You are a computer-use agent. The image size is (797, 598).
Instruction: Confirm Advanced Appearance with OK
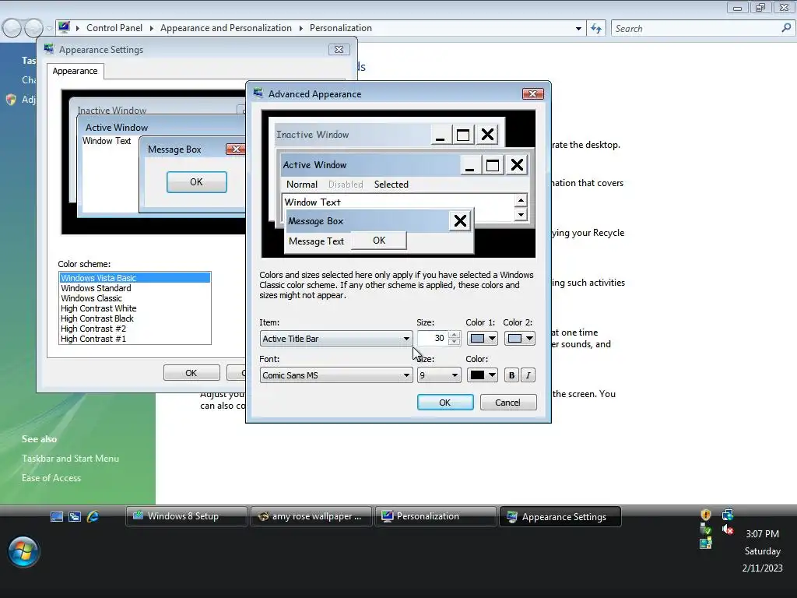point(445,403)
